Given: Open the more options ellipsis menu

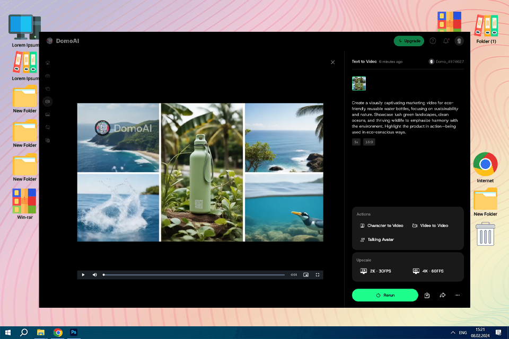Looking at the screenshot, I should point(458,295).
